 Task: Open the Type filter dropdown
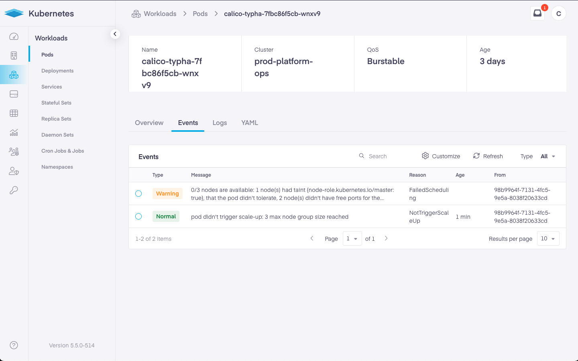click(547, 156)
